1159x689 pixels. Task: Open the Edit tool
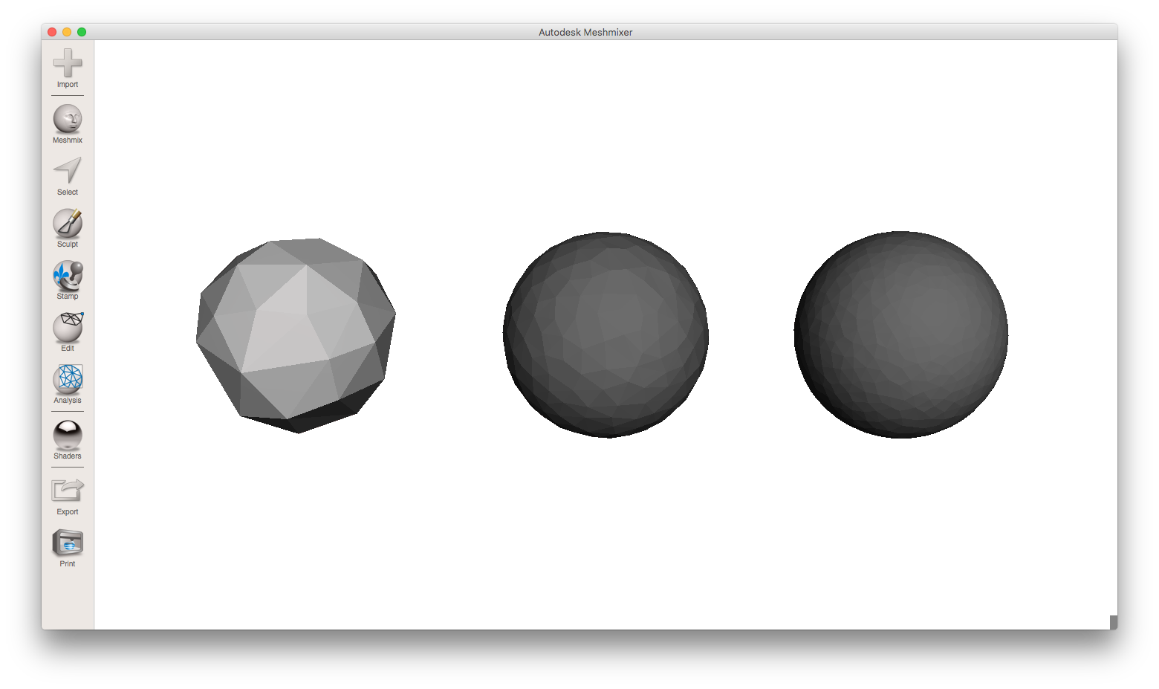(x=68, y=327)
